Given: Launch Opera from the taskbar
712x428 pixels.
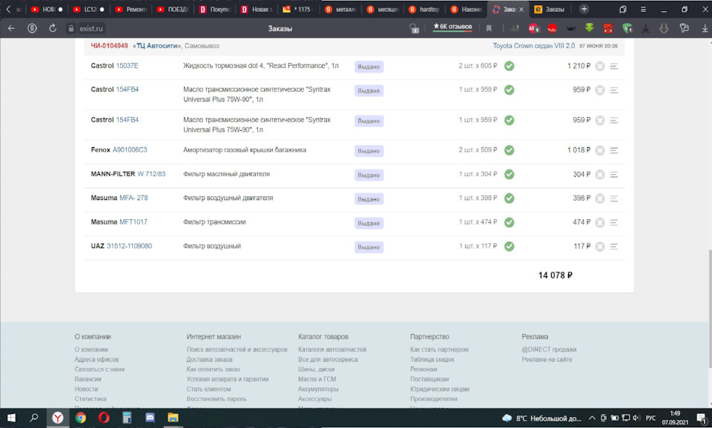Looking at the screenshot, I should click(x=104, y=418).
